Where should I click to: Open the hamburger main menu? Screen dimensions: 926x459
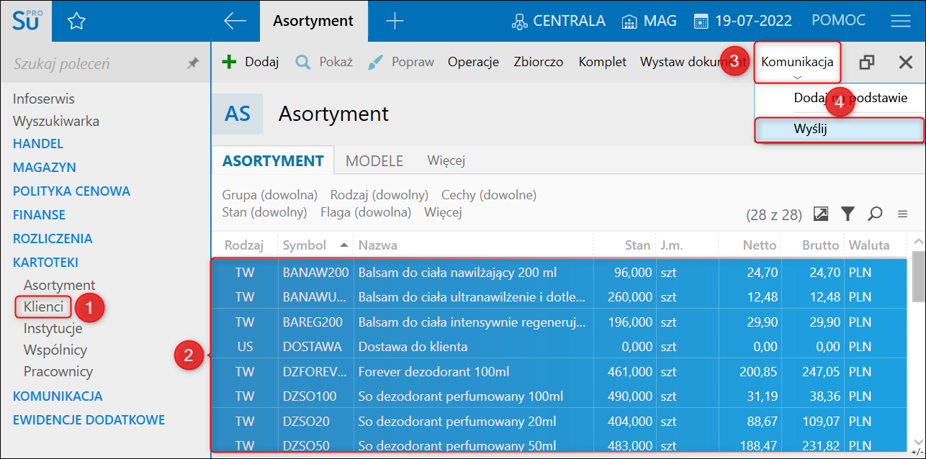(x=900, y=21)
